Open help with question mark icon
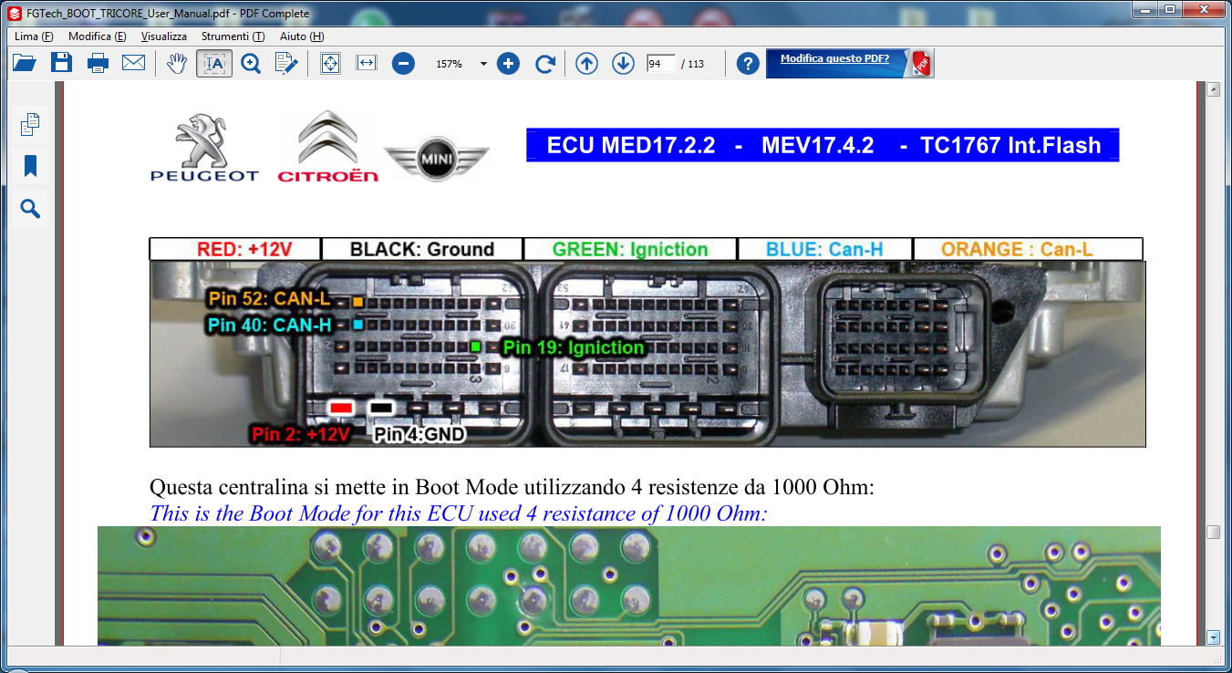Image resolution: width=1232 pixels, height=673 pixels. (x=748, y=64)
